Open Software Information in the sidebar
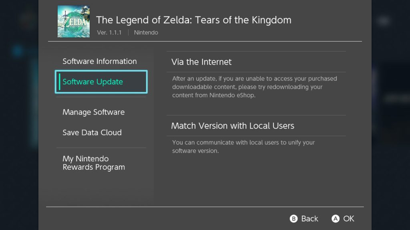 pyautogui.click(x=100, y=61)
